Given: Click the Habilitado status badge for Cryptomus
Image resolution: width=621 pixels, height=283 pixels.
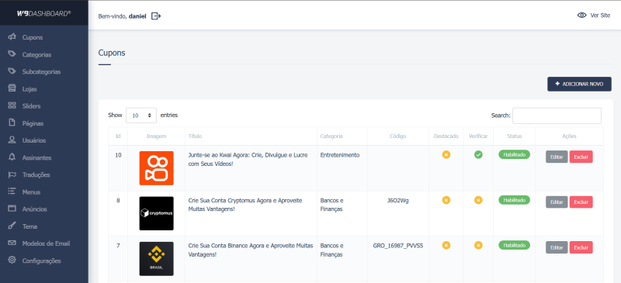Looking at the screenshot, I should tap(514, 200).
